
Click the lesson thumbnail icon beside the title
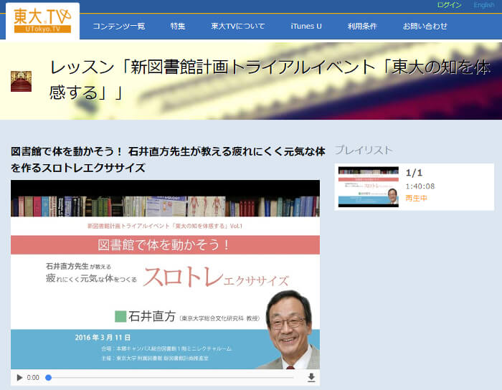(21, 81)
